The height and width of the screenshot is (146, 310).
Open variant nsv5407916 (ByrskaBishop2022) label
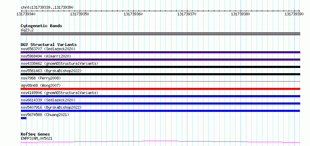pos(51,107)
